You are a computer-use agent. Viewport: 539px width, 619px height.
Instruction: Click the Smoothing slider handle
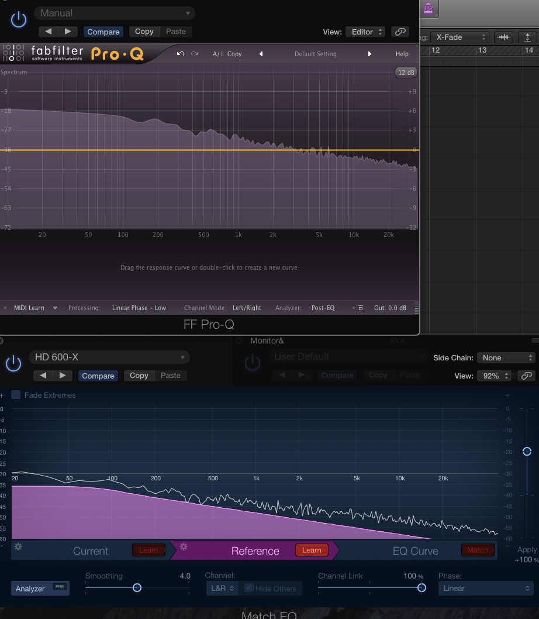click(x=137, y=588)
